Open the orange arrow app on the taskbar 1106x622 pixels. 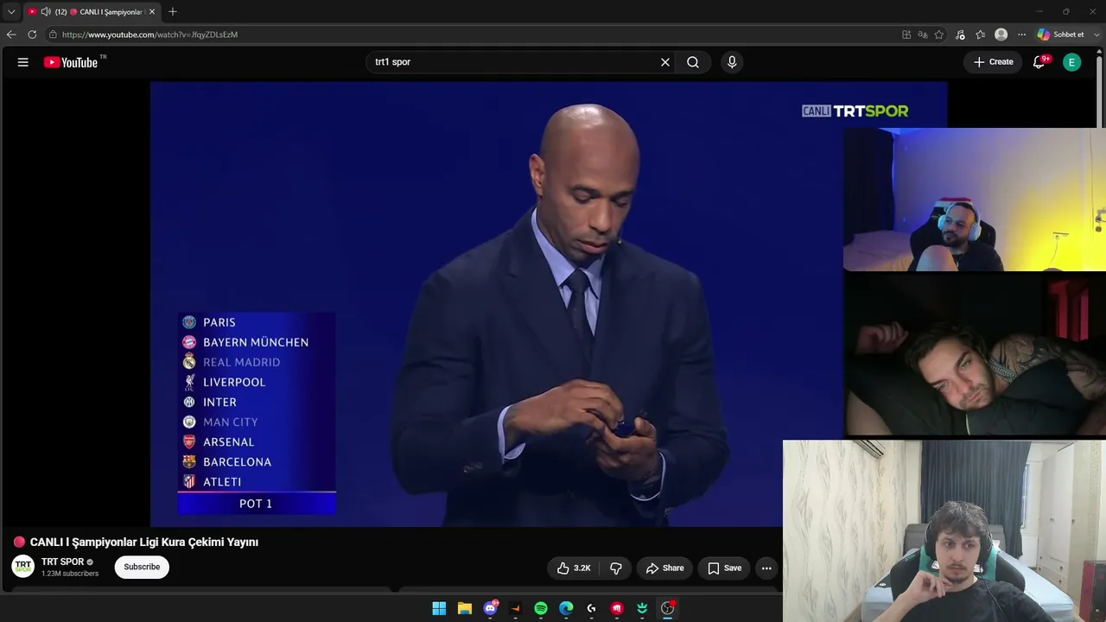(516, 608)
